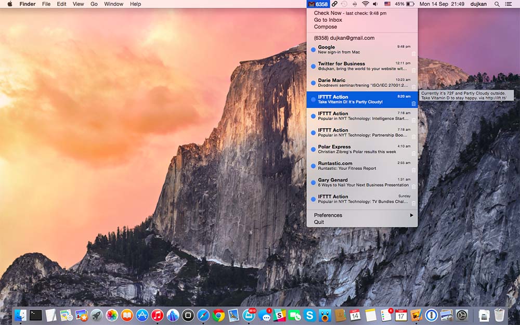Click Check Now to refresh mail
Screen dimensions: 520x325
tap(328, 13)
